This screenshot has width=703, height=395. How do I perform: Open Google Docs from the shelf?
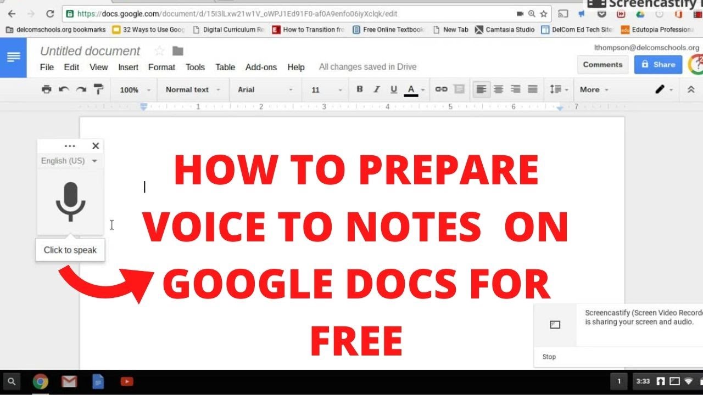pyautogui.click(x=98, y=381)
